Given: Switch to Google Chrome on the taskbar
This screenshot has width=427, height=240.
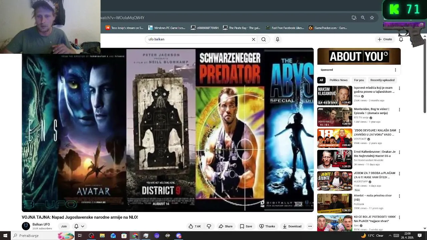Looking at the screenshot, I should point(135,236).
